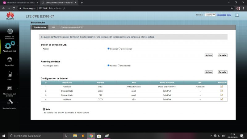
Task: Click 'apn3' cell in DM row
Action: coord(134,95)
